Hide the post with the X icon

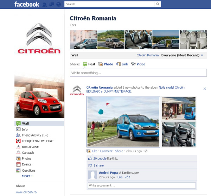point(205,89)
